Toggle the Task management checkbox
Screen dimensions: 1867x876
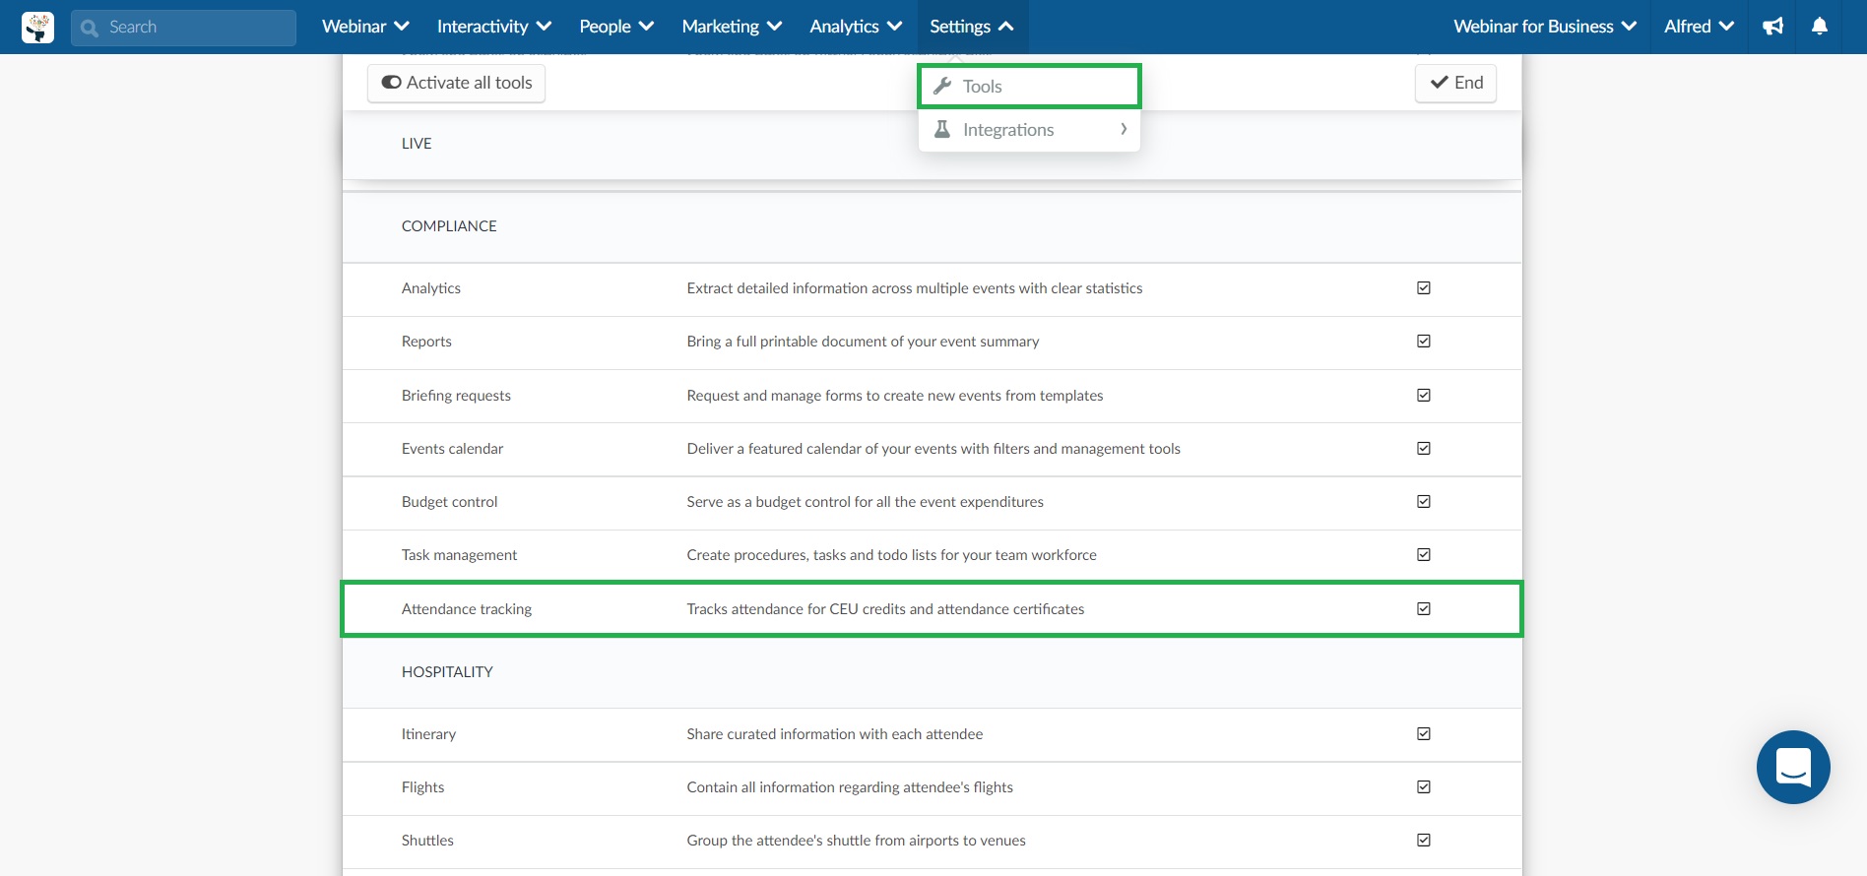click(1424, 554)
